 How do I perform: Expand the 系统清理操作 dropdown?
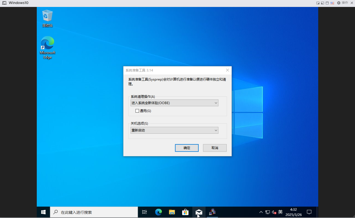click(174, 103)
